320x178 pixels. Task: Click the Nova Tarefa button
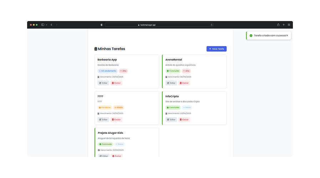216,49
